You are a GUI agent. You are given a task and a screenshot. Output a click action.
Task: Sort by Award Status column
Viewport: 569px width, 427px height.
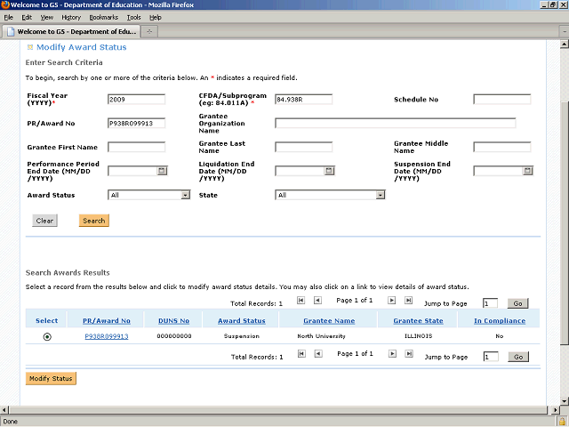click(x=241, y=321)
